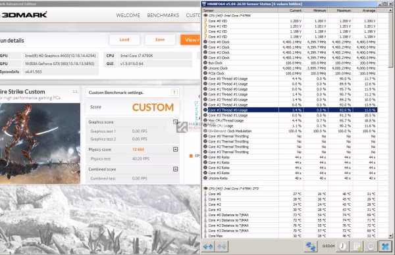The height and width of the screenshot is (255, 395).
Task: Collapse the Physics score section
Action: [x=175, y=149]
